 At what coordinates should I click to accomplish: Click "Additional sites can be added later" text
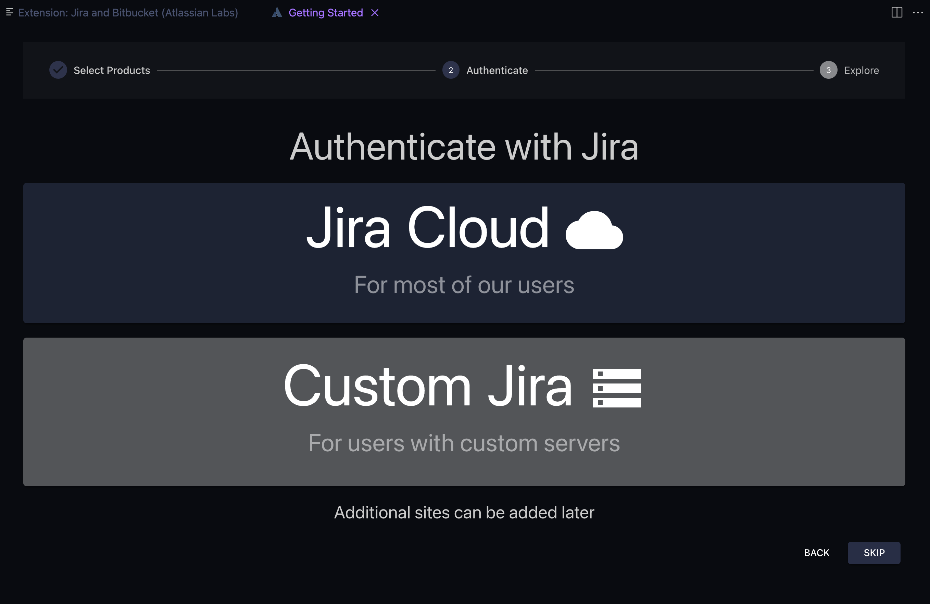click(x=464, y=513)
